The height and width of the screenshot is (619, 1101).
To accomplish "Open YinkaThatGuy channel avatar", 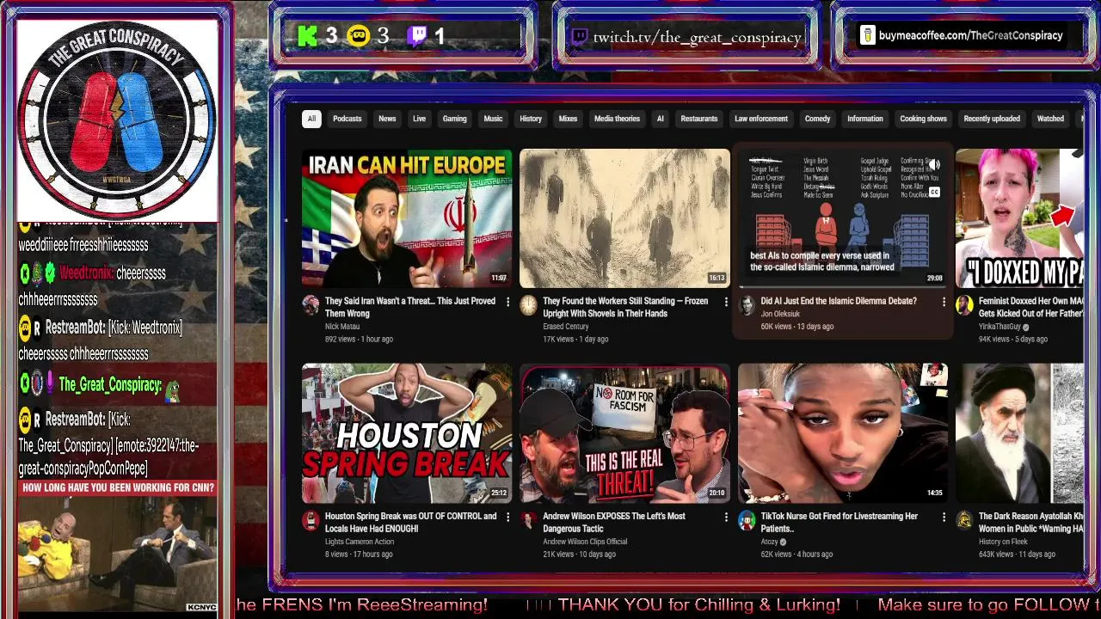I will click(964, 305).
